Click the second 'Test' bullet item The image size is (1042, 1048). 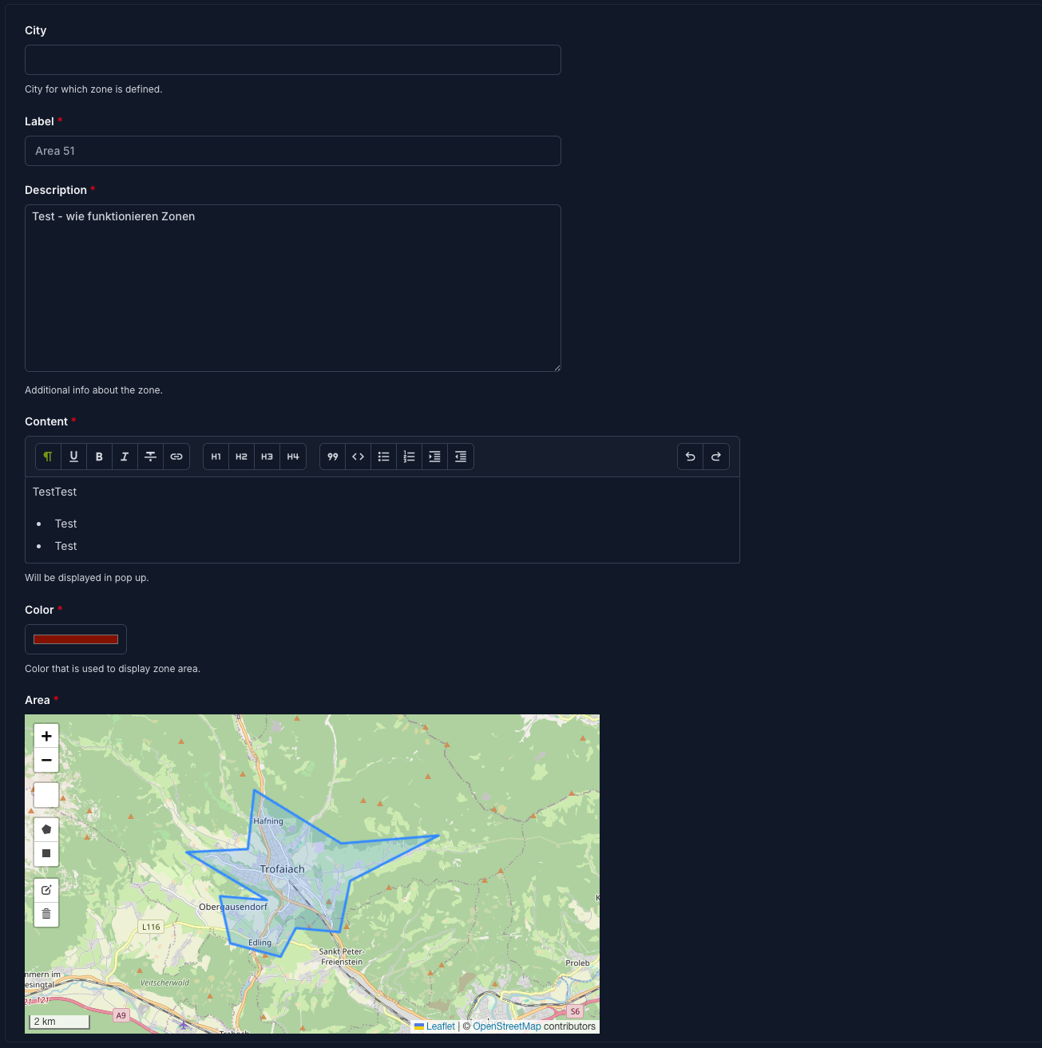[66, 546]
